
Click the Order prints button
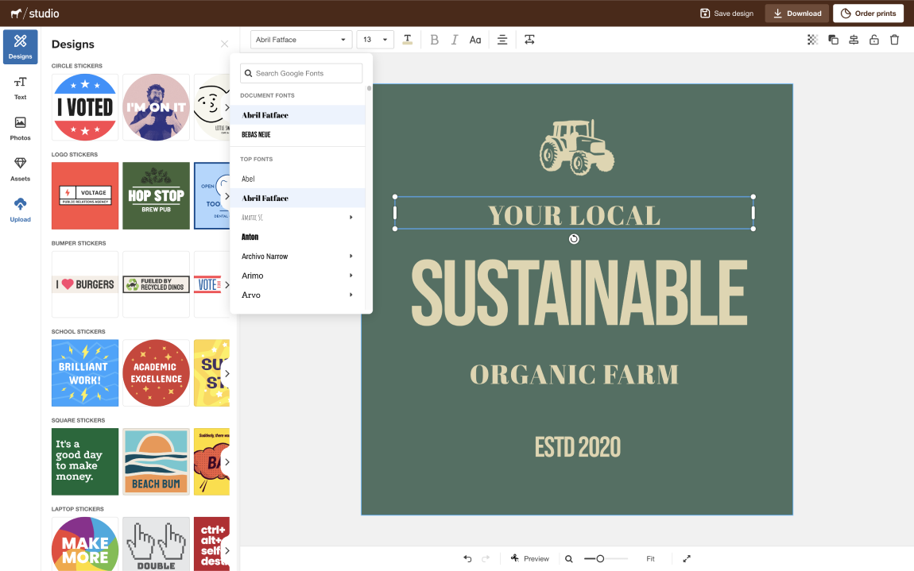coord(868,14)
